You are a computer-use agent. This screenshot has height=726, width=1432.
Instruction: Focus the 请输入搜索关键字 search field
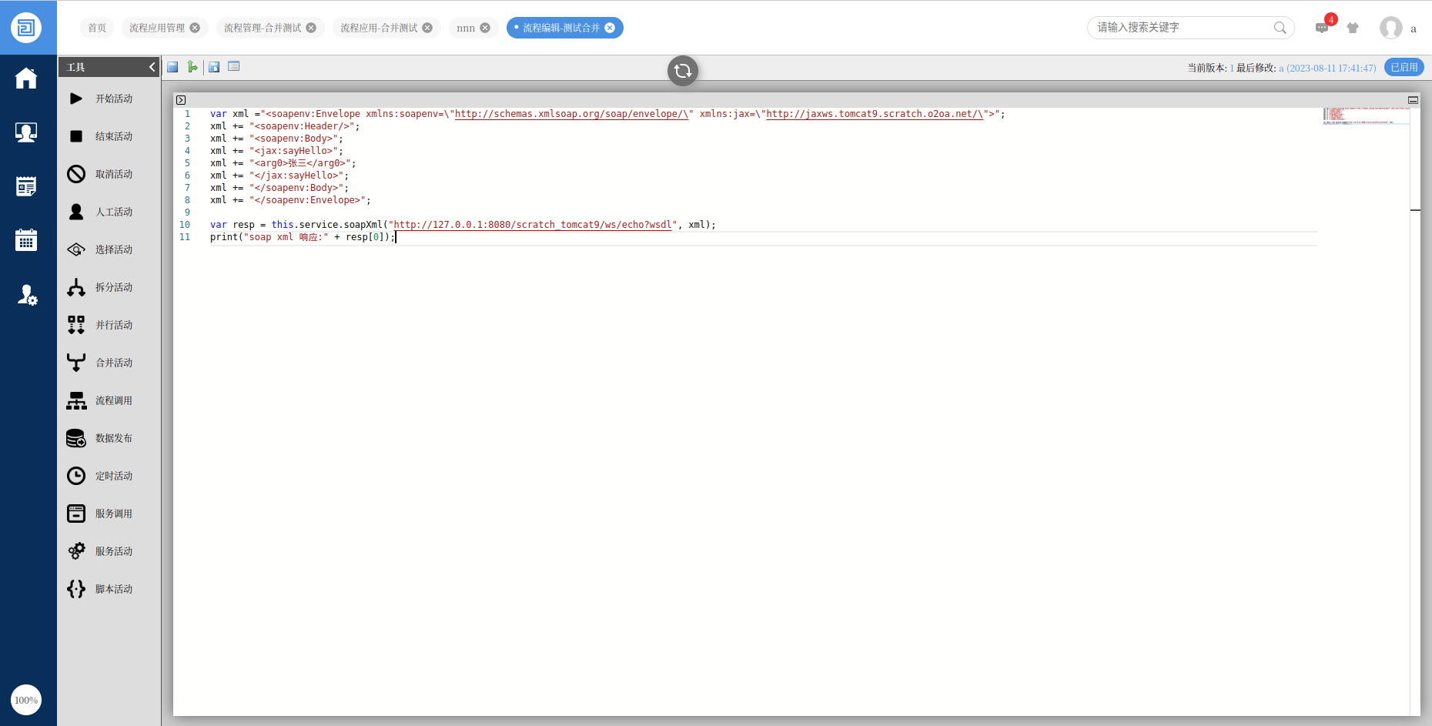pos(1182,28)
